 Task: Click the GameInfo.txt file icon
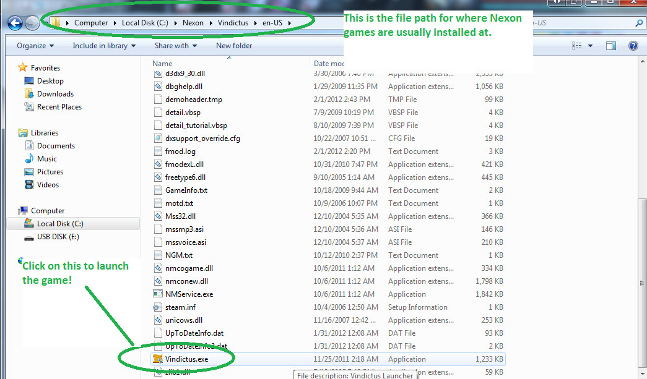[x=158, y=190]
